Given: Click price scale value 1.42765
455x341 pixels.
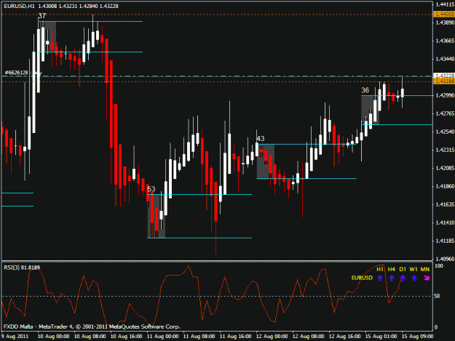Looking at the screenshot, I should click(445, 113).
